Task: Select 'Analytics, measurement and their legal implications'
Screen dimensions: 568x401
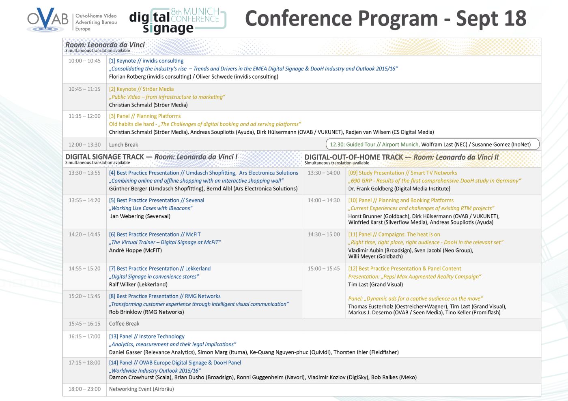Action: point(172,344)
